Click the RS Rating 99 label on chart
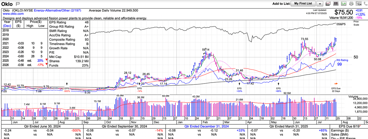The image size is (368, 139). pyautogui.click(x=342, y=62)
